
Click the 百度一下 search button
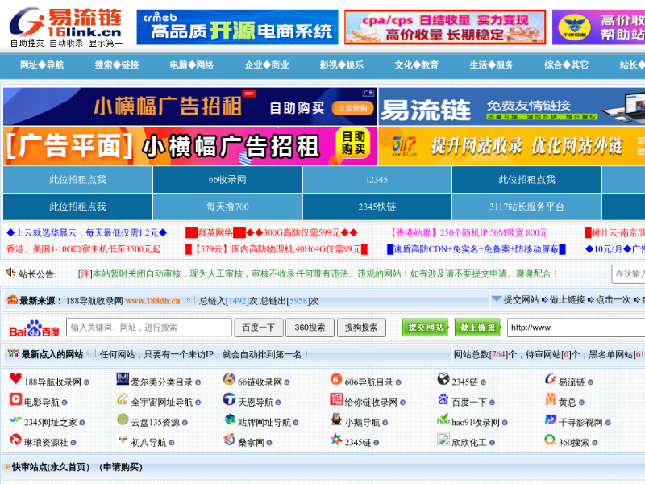258,328
